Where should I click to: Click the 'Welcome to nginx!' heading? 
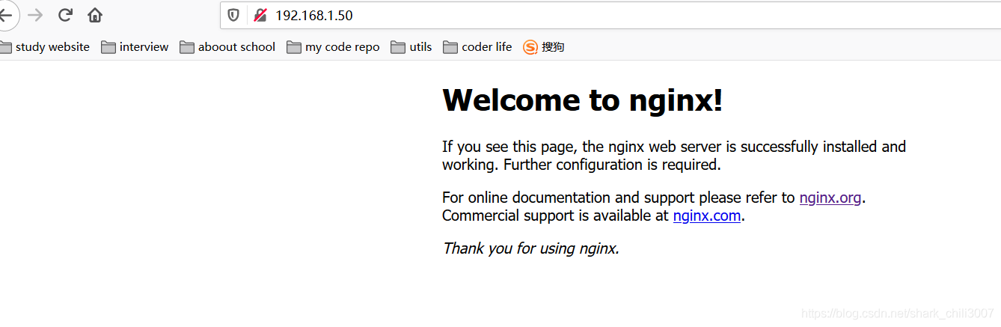tap(582, 100)
